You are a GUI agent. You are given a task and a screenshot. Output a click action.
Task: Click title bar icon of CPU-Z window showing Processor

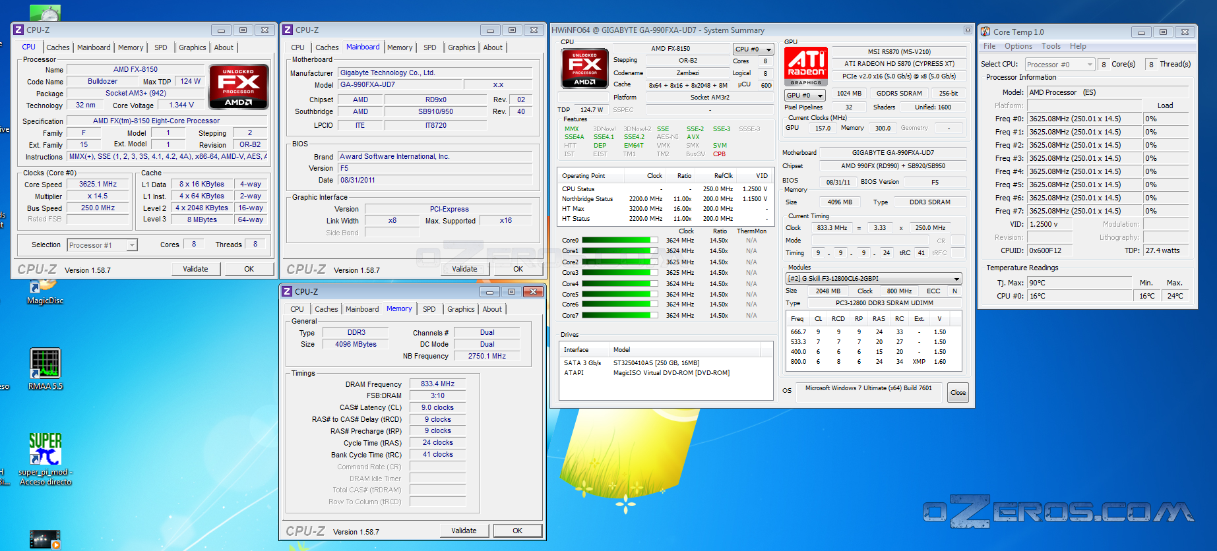(x=18, y=30)
